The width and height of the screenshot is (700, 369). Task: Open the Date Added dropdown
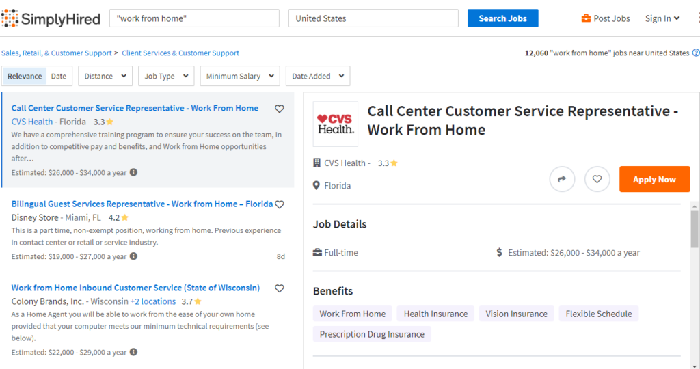coord(317,76)
